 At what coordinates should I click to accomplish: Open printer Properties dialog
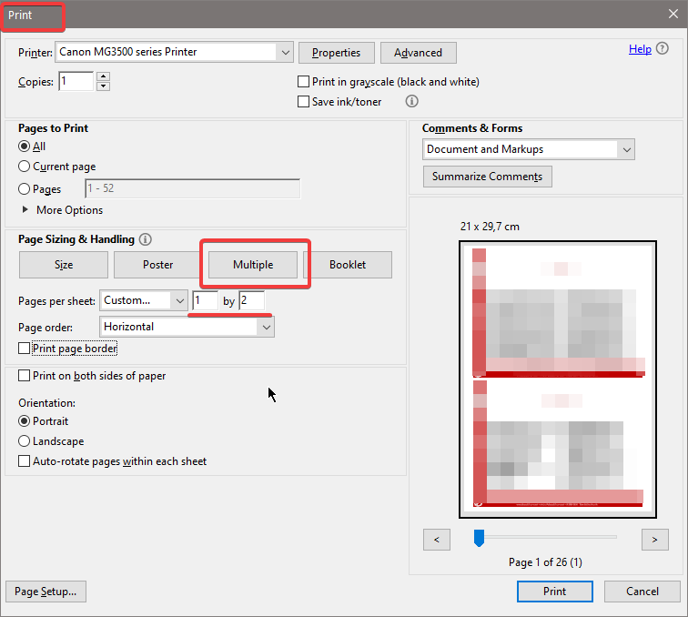337,53
